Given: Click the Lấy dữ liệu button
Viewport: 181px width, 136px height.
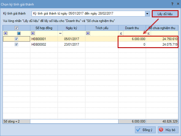Looking at the screenshot, I should [165, 14].
